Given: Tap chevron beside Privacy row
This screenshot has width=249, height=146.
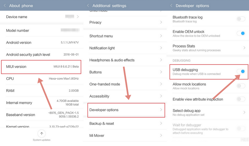Looking at the screenshot, I should (161, 23).
